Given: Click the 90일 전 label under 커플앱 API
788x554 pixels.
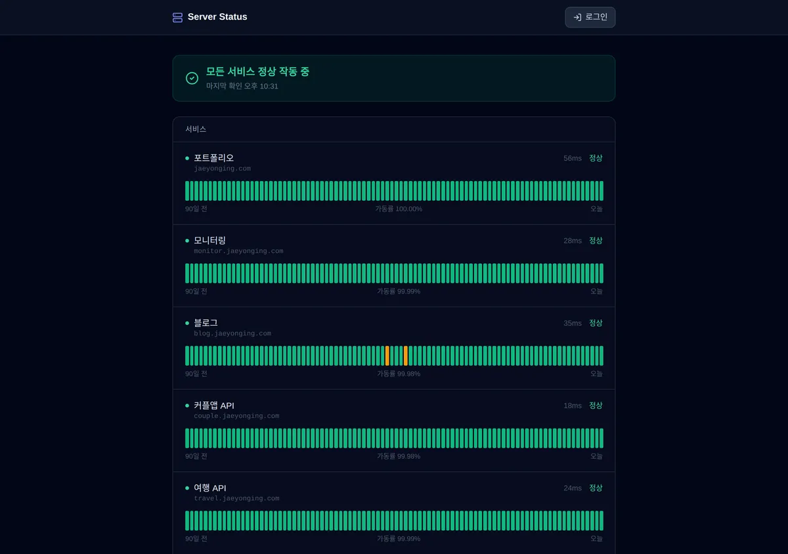Looking at the screenshot, I should pos(196,456).
